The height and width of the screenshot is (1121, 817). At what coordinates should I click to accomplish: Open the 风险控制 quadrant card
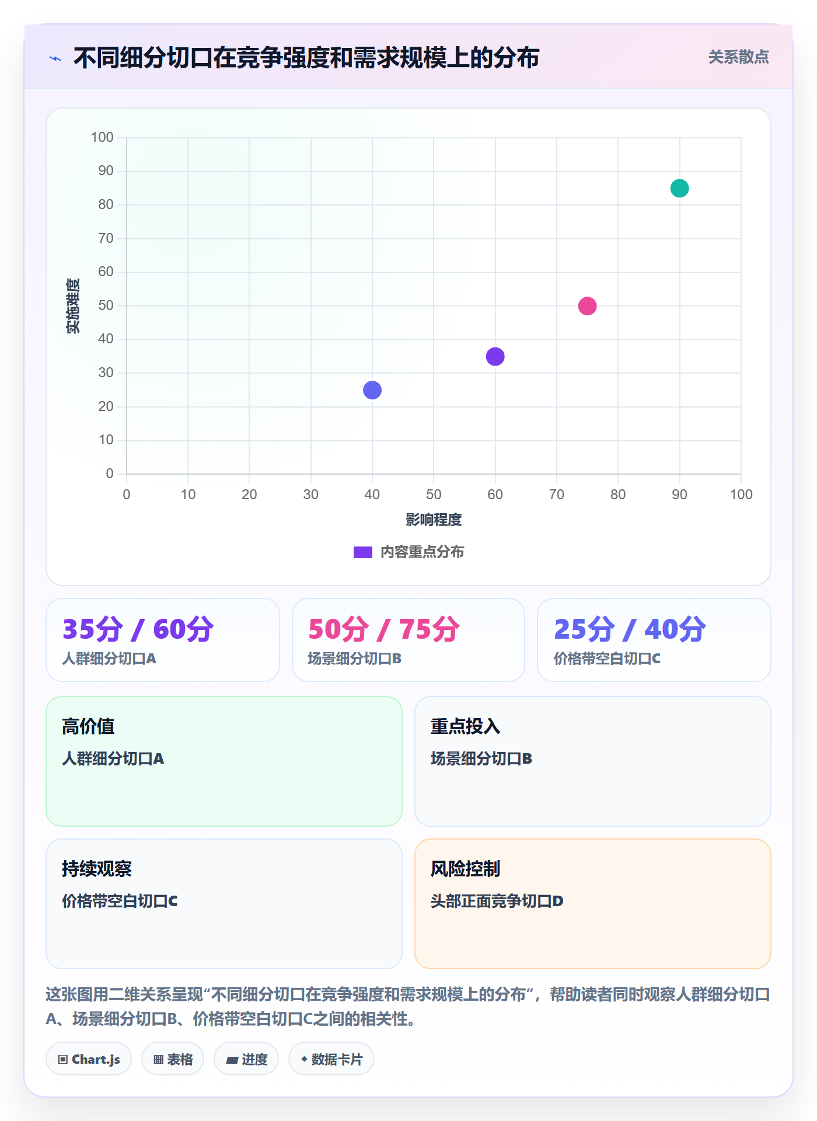coord(593,904)
